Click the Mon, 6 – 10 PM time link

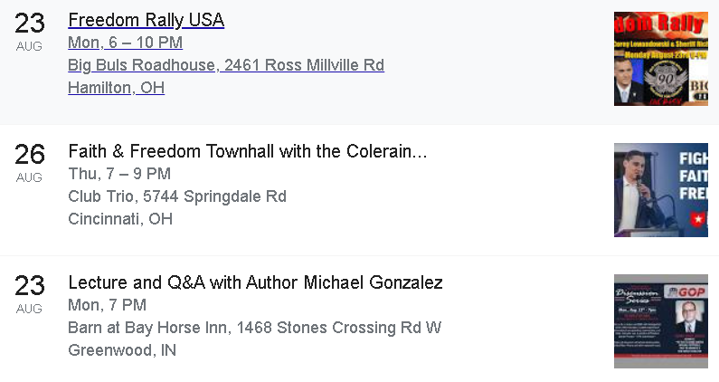click(x=125, y=43)
